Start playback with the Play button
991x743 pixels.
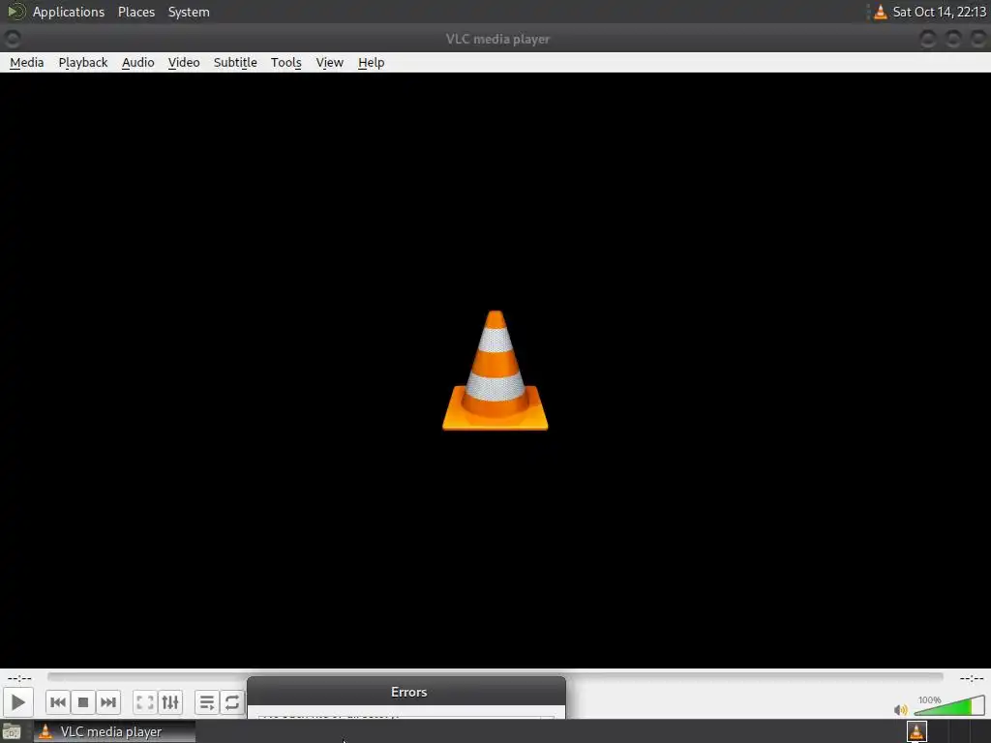click(x=17, y=702)
